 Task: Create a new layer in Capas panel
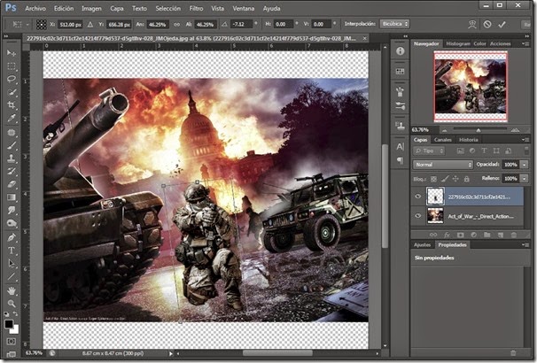pos(501,235)
